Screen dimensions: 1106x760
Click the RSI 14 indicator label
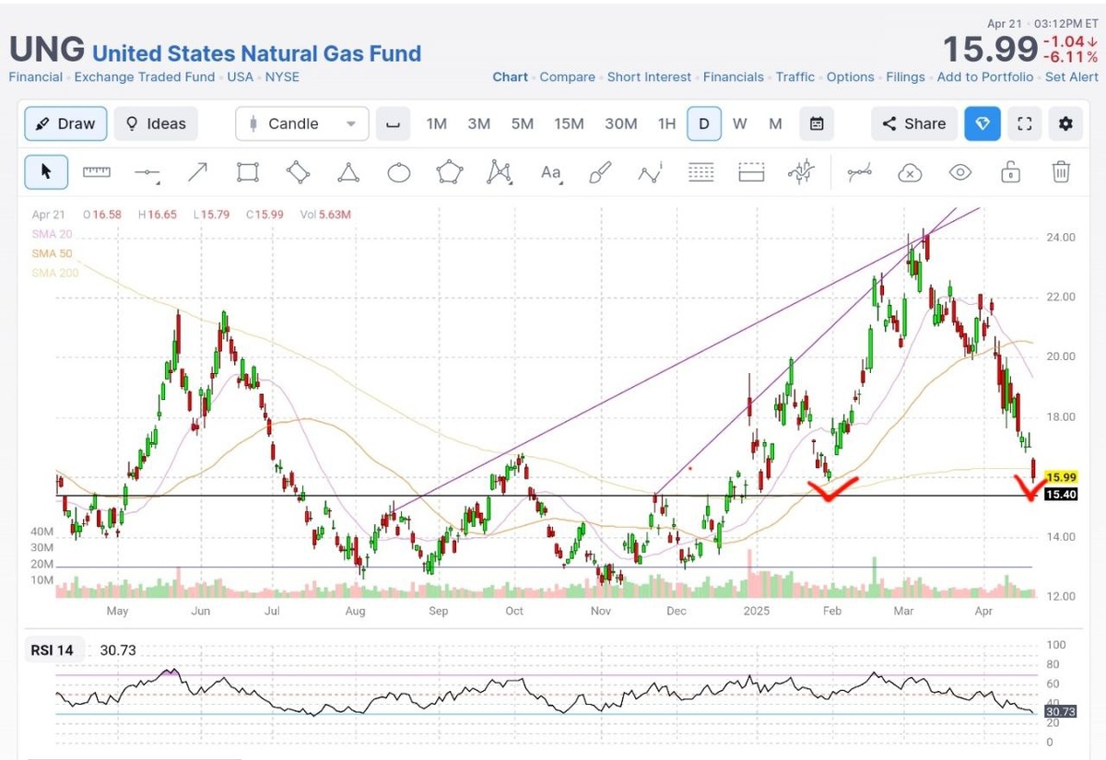tap(52, 650)
